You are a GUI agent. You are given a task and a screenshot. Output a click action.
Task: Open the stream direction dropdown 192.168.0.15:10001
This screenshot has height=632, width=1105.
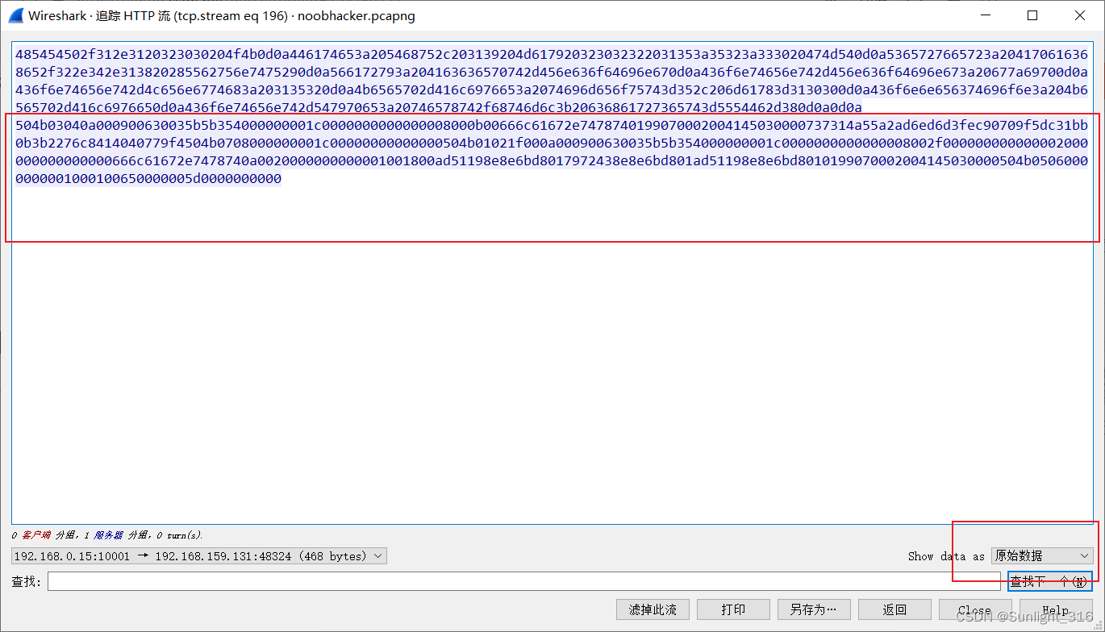199,556
